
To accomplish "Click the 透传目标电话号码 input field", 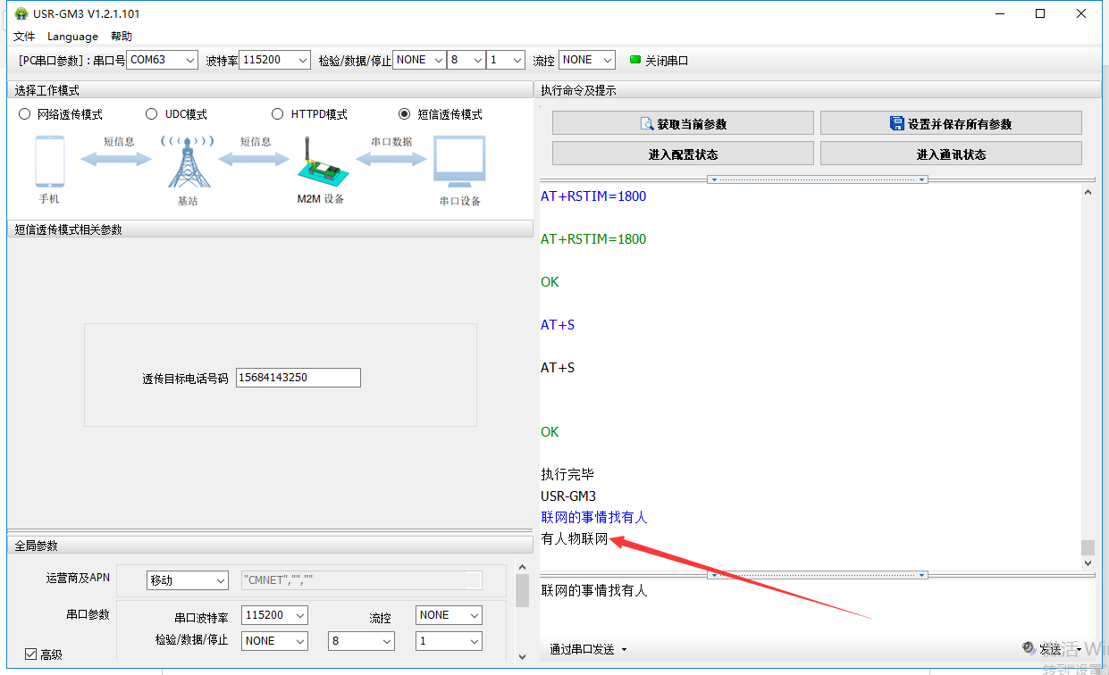I will tap(298, 378).
